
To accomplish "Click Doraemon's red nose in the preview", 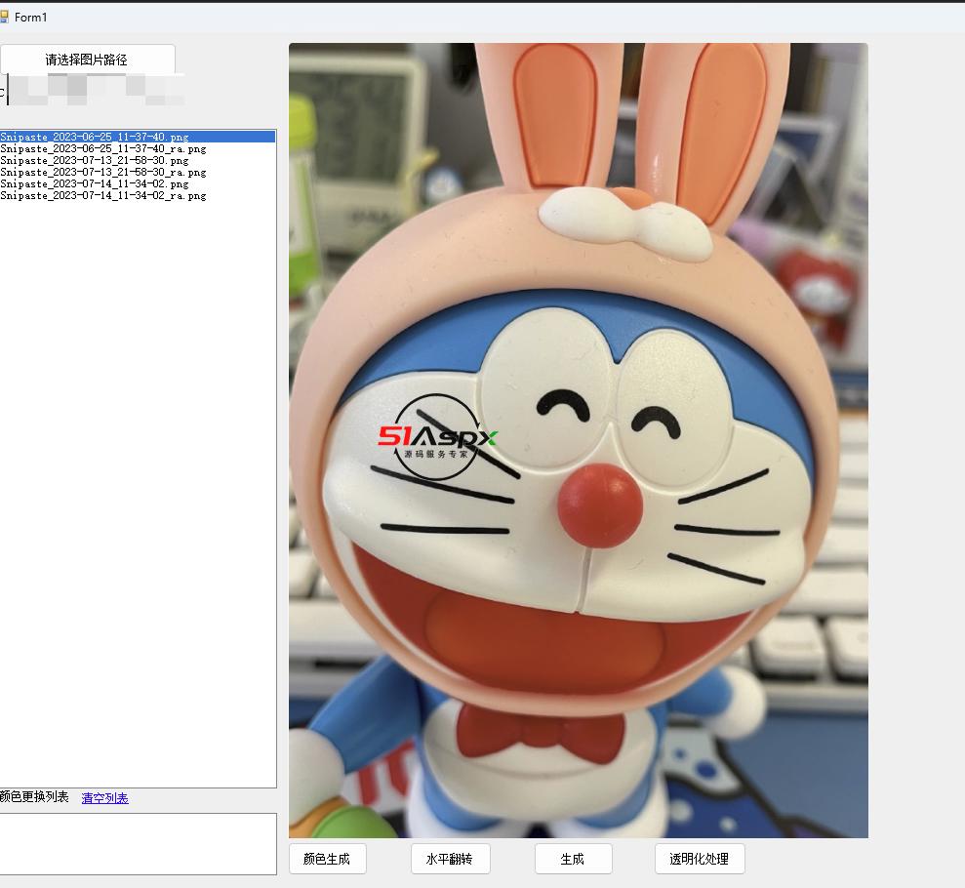I will click(599, 505).
